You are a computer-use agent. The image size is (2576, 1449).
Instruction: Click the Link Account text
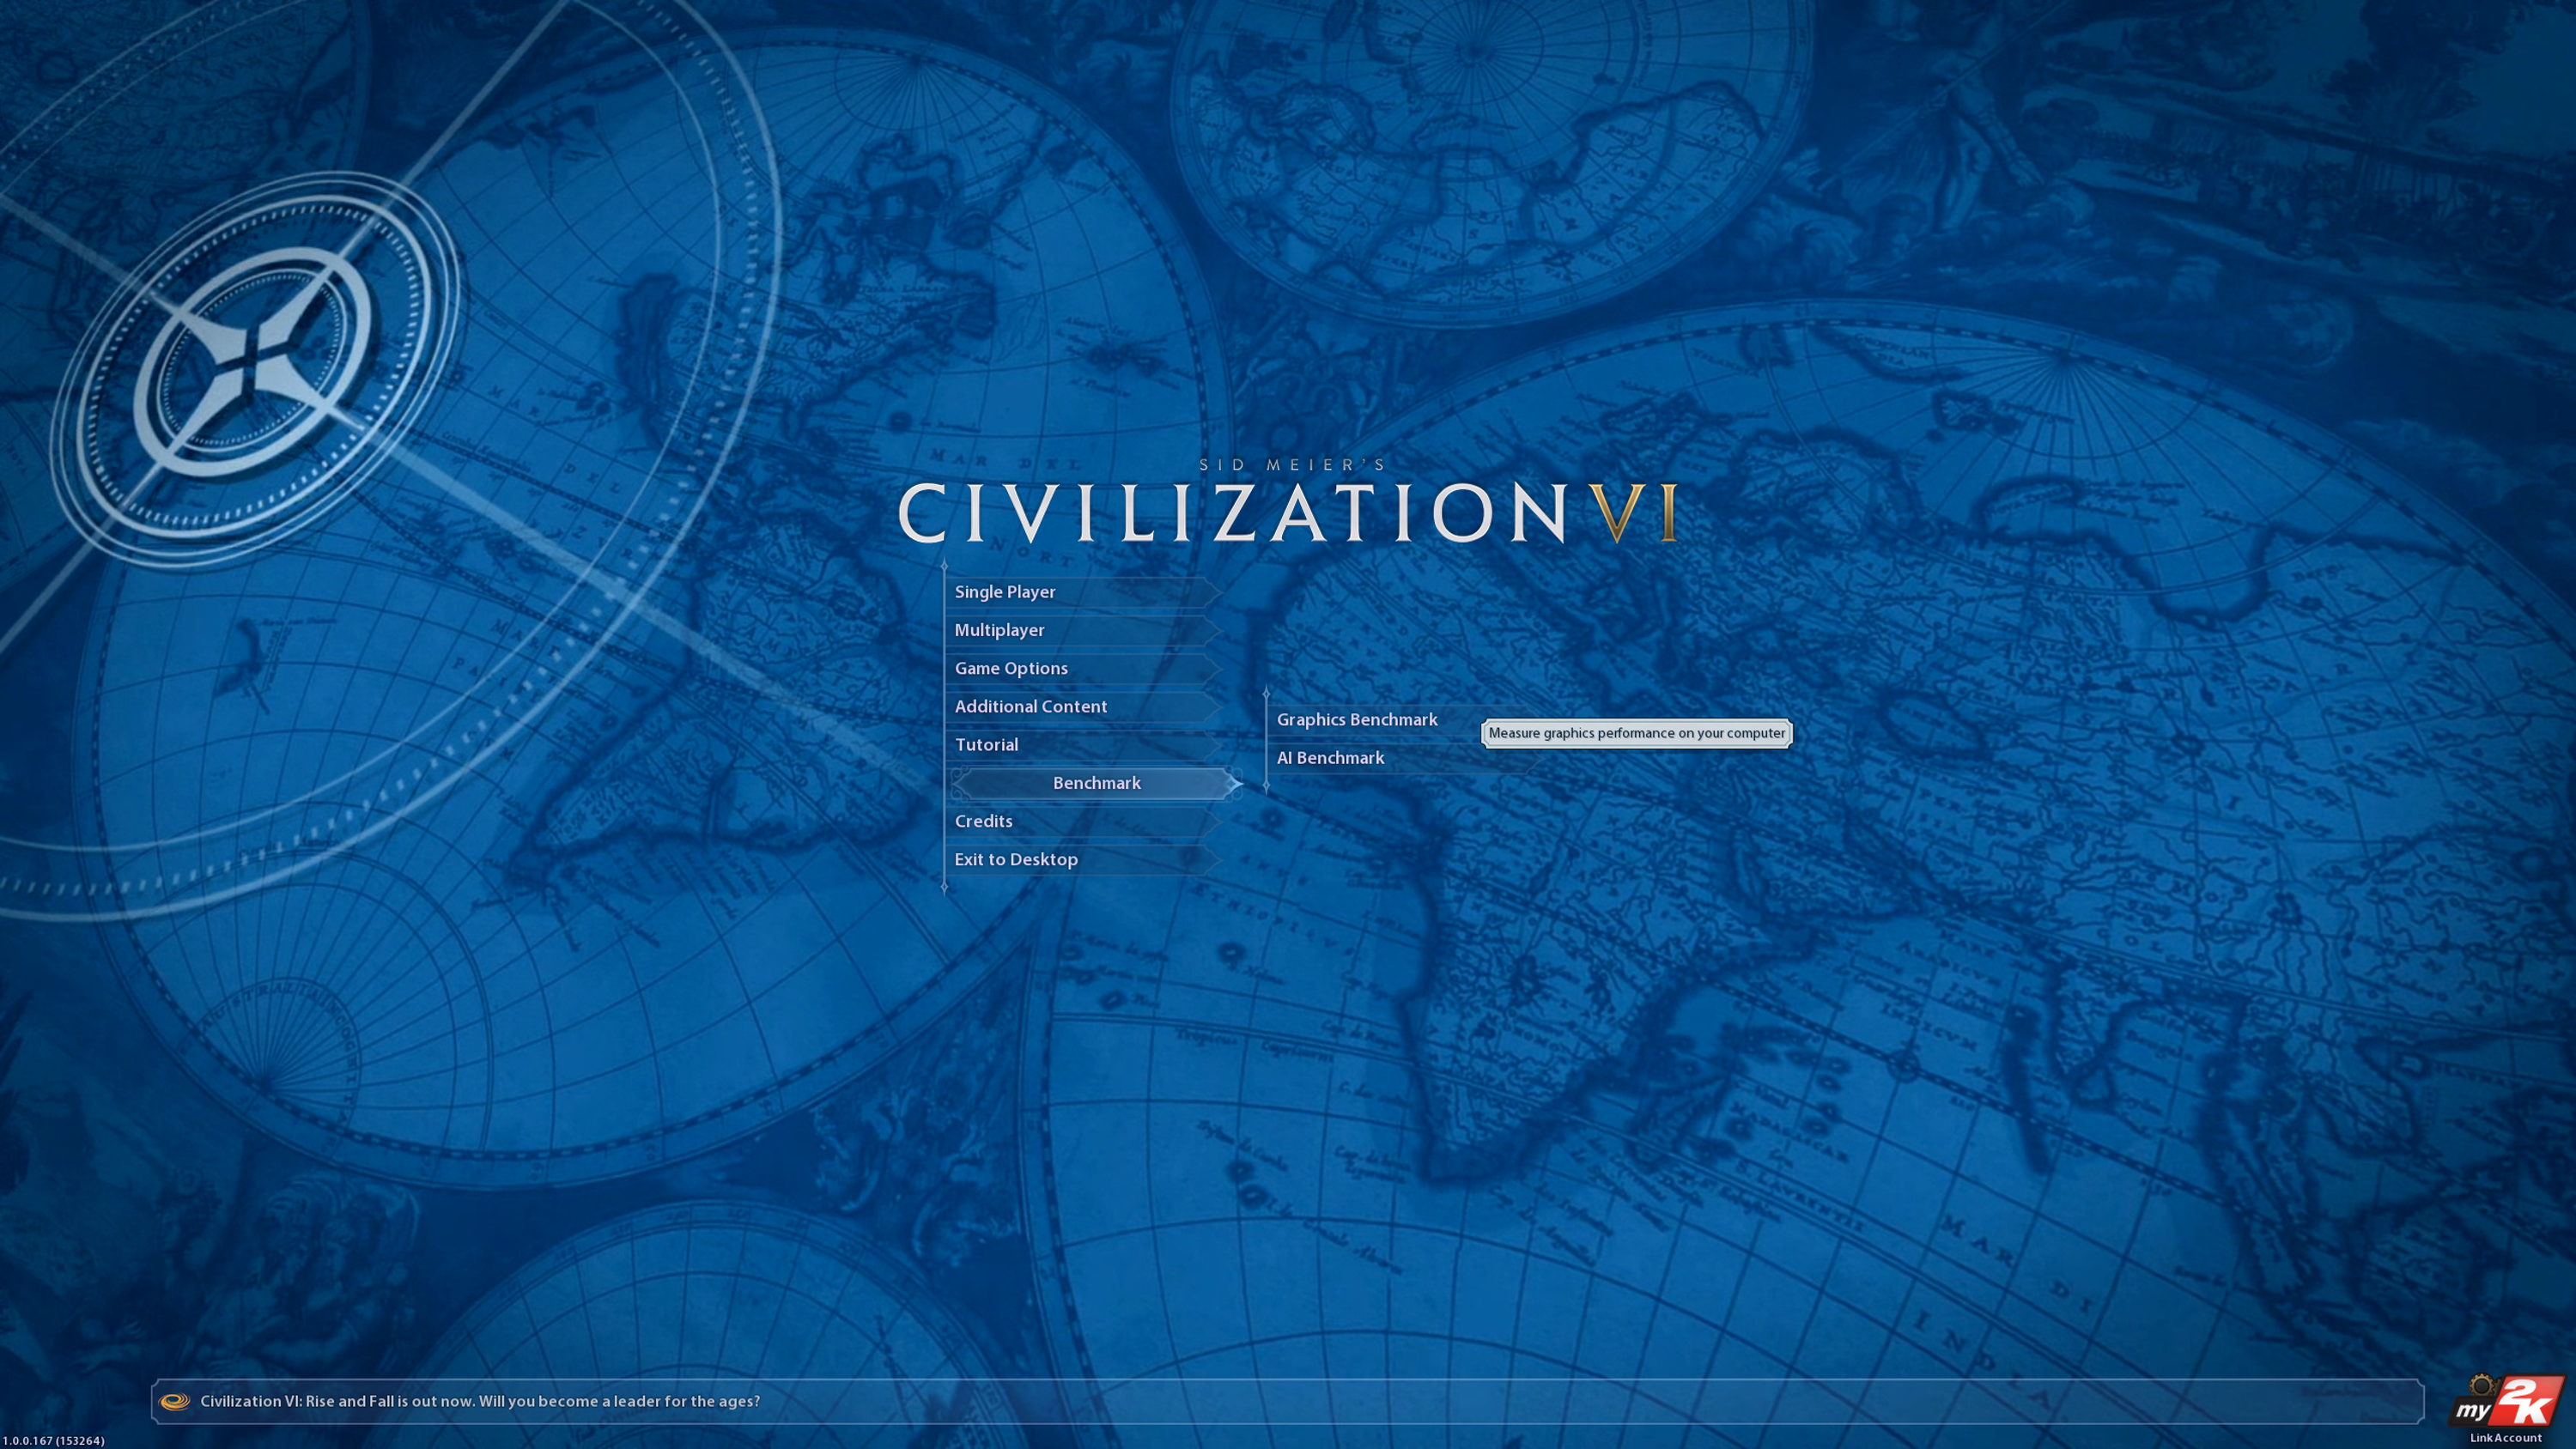point(2505,1438)
